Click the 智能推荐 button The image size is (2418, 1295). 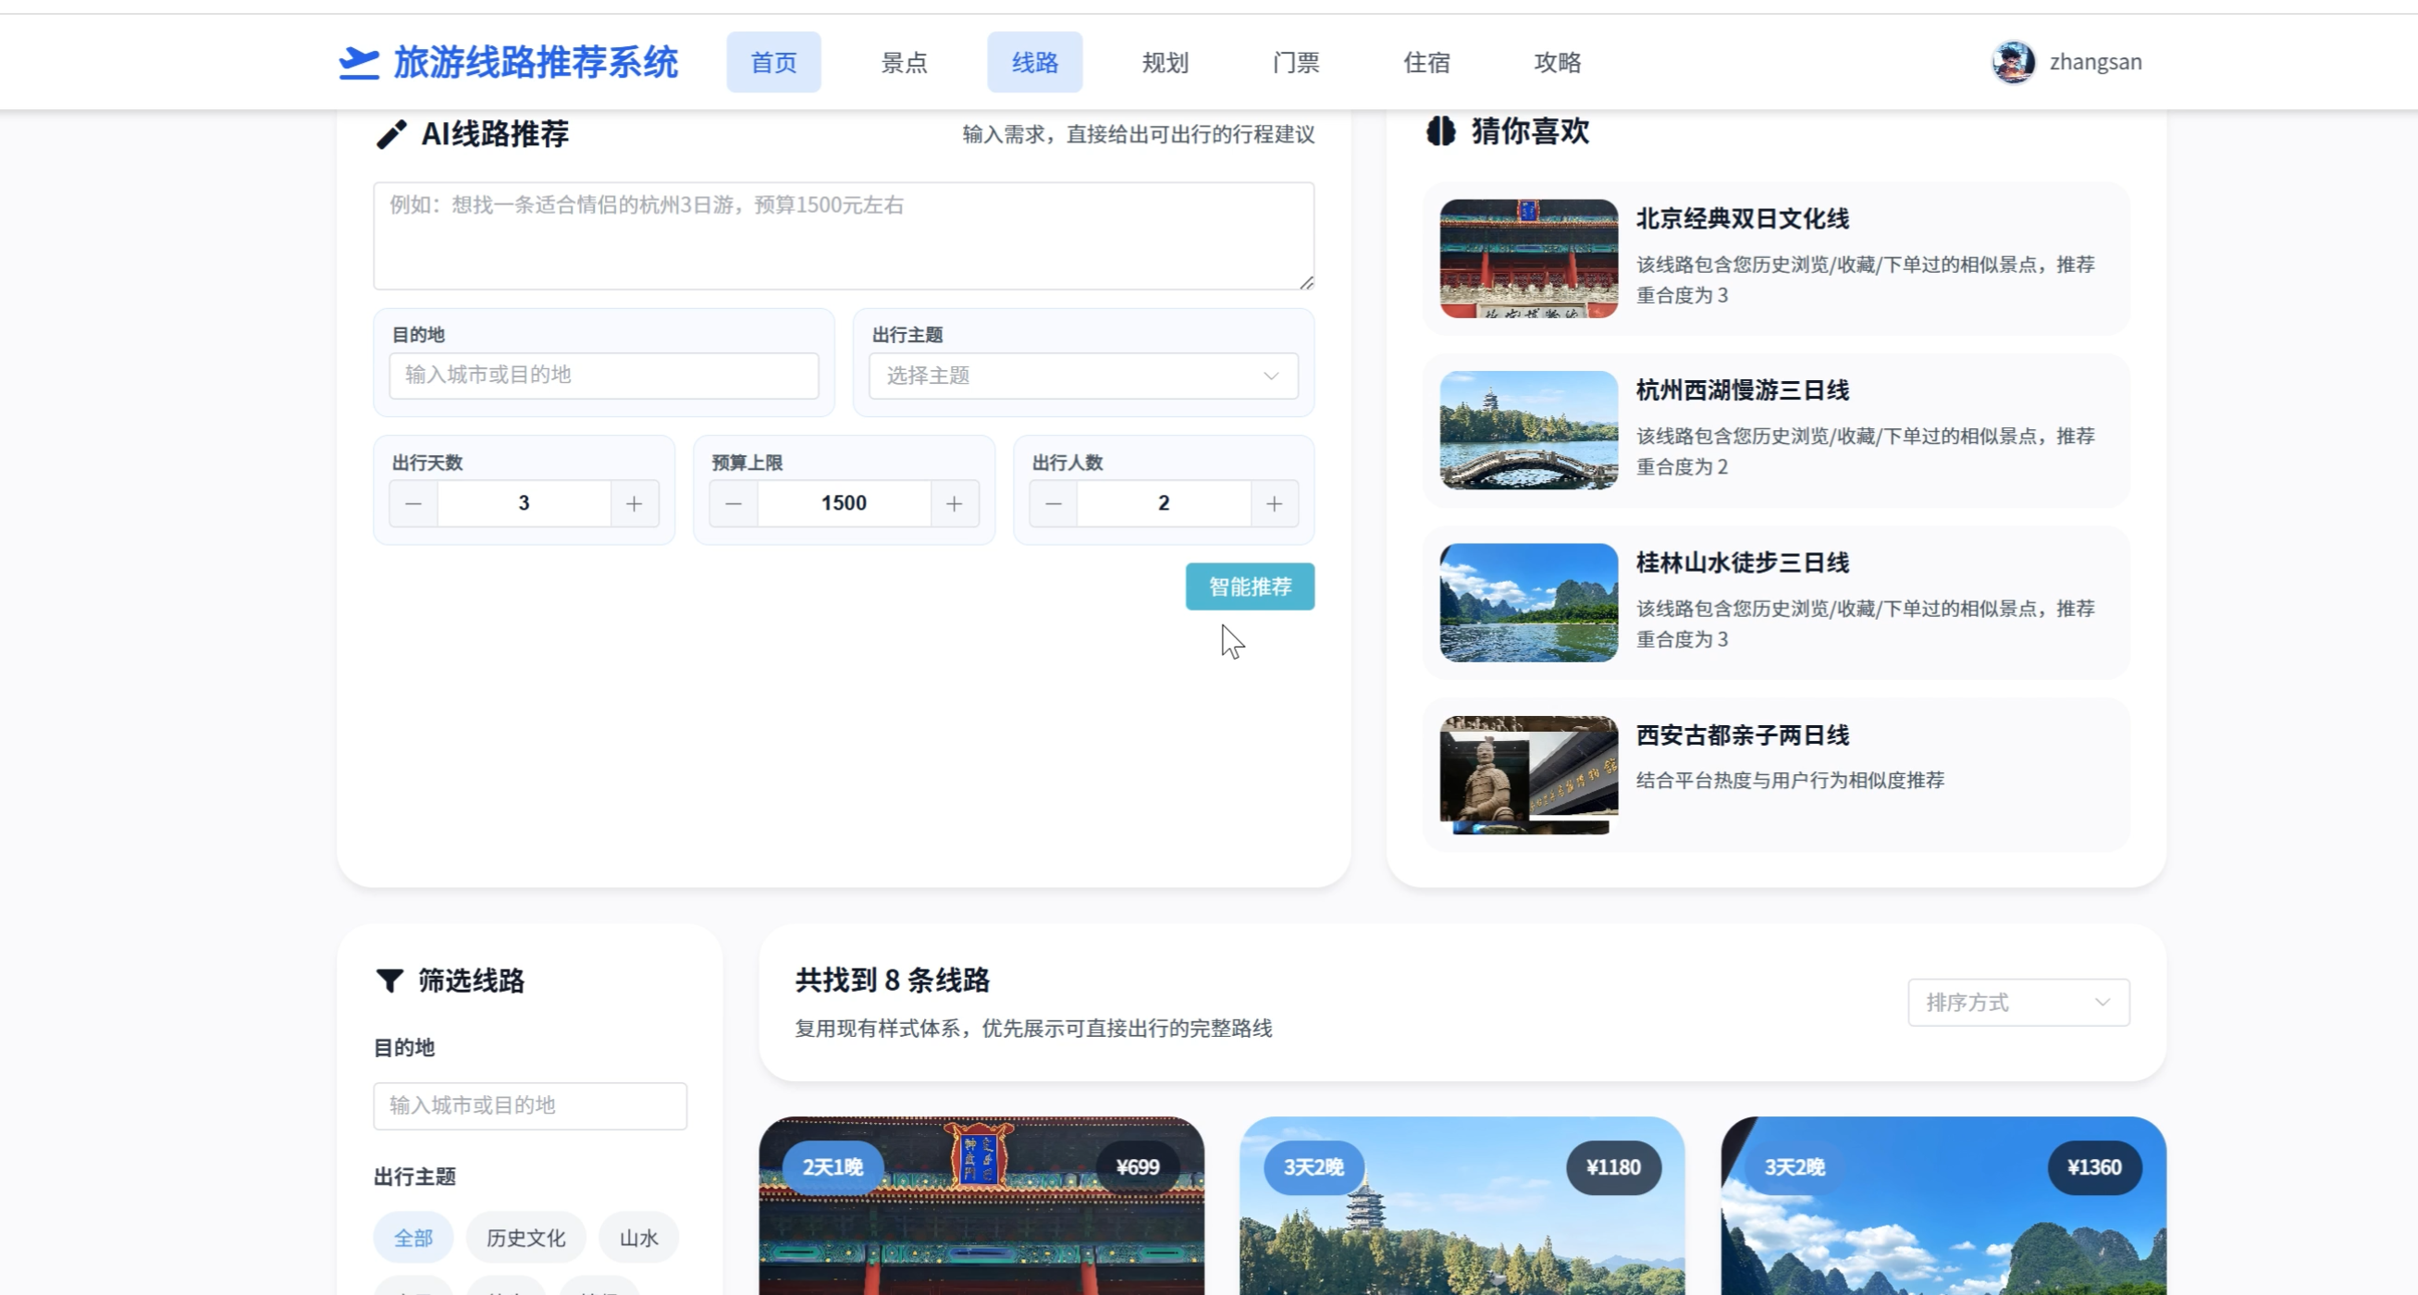[1250, 586]
